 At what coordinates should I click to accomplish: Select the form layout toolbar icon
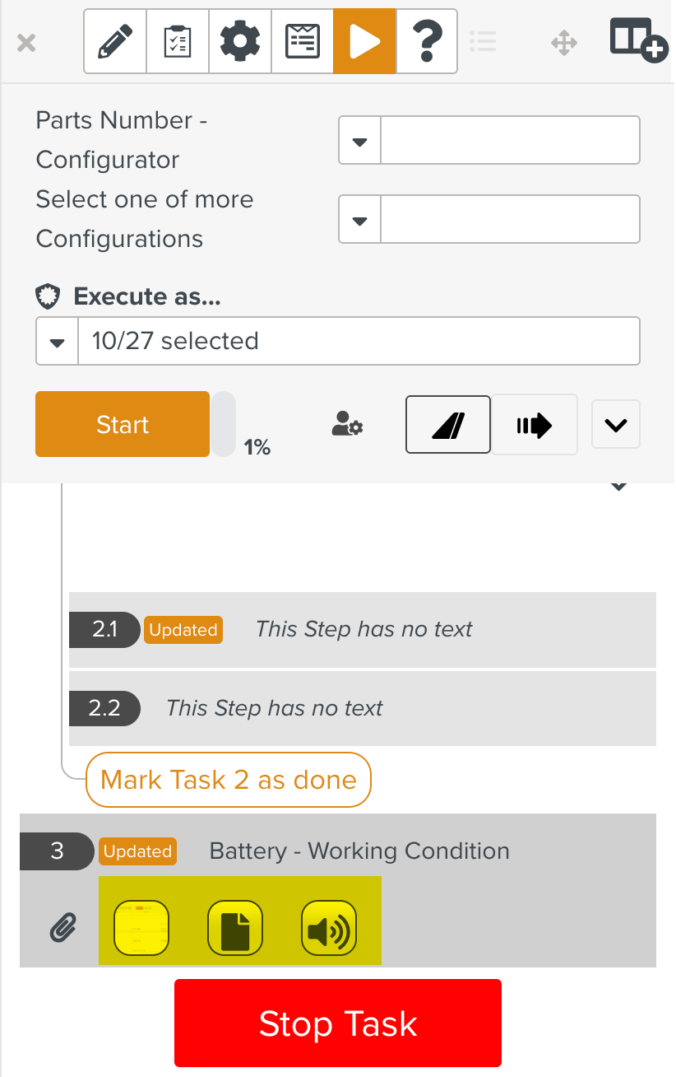coord(303,41)
